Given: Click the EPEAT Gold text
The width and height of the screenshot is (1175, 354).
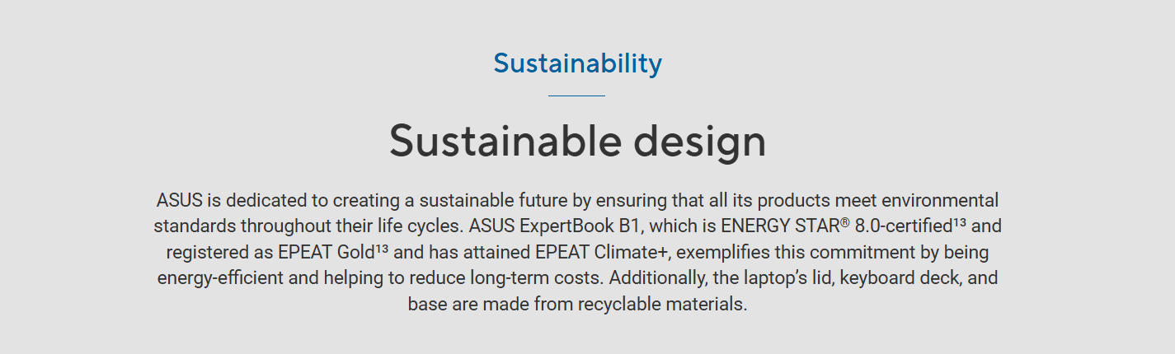Looking at the screenshot, I should click(328, 252).
